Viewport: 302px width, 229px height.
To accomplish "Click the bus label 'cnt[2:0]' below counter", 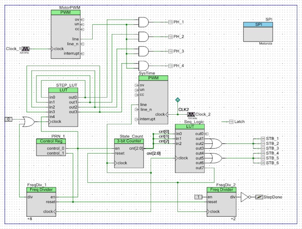I will tap(153, 153).
